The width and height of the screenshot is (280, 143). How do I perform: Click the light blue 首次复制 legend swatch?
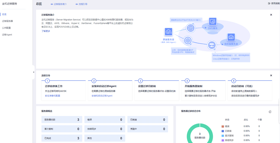(223, 136)
